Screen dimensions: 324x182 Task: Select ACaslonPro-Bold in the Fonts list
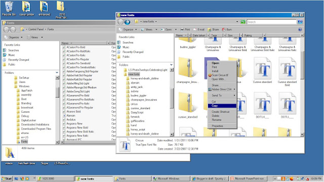pyautogui.click(x=75, y=47)
